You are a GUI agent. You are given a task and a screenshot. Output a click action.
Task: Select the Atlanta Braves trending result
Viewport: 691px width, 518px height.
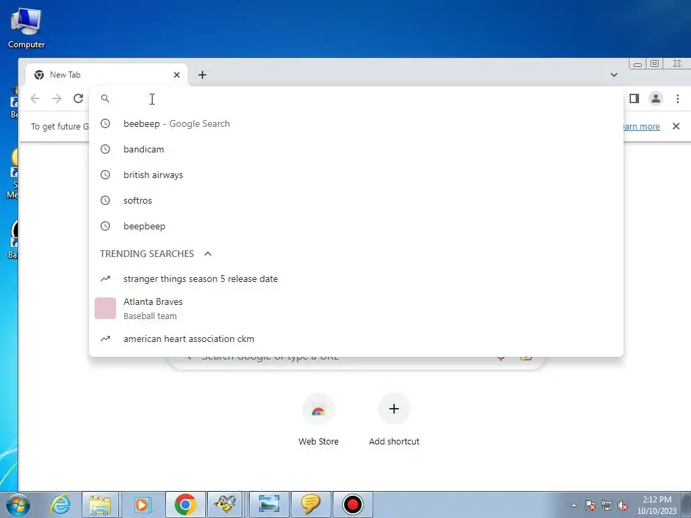(x=356, y=308)
